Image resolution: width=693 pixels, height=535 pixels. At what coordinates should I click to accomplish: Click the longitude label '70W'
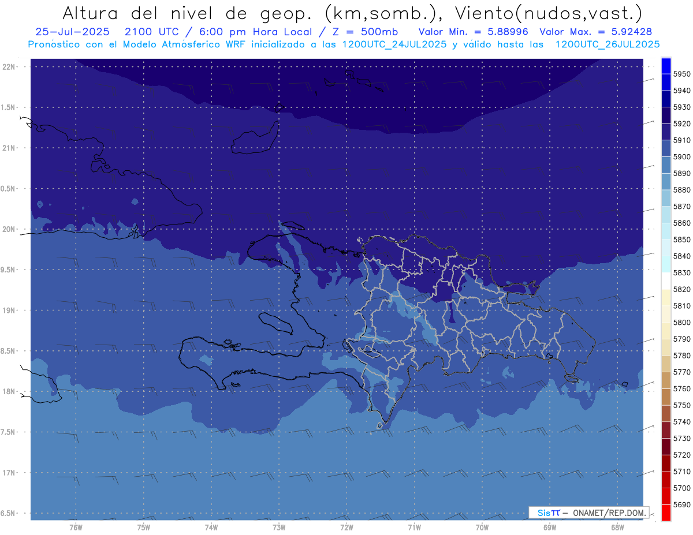(482, 527)
